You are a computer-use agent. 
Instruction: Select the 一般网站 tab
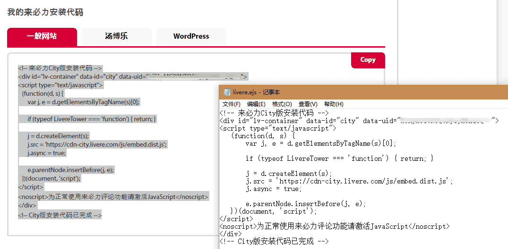tap(42, 37)
